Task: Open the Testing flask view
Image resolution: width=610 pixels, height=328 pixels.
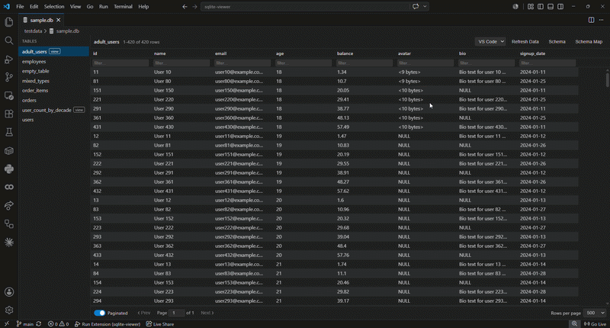Action: click(9, 132)
